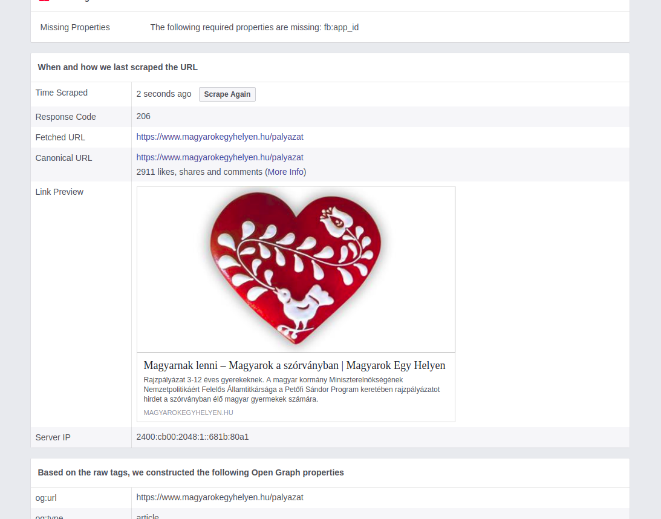Click the '2 seconds ago' time text

(x=163, y=94)
